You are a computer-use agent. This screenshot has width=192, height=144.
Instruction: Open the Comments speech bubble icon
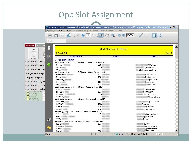(49, 128)
